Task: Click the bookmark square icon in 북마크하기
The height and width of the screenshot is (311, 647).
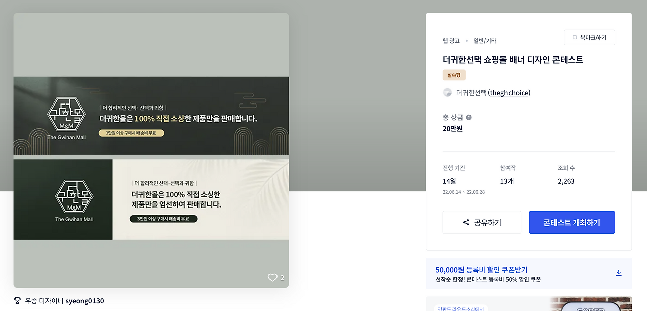Action: pos(574,37)
